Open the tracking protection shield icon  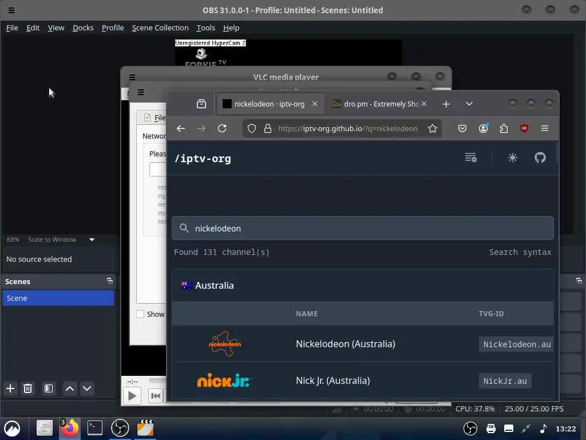252,128
